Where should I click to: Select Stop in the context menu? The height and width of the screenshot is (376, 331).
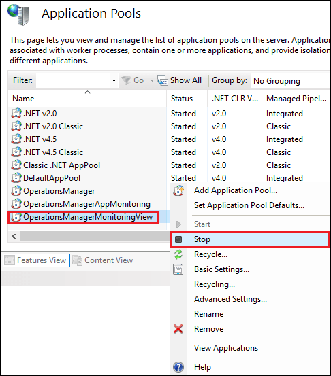tap(250, 239)
